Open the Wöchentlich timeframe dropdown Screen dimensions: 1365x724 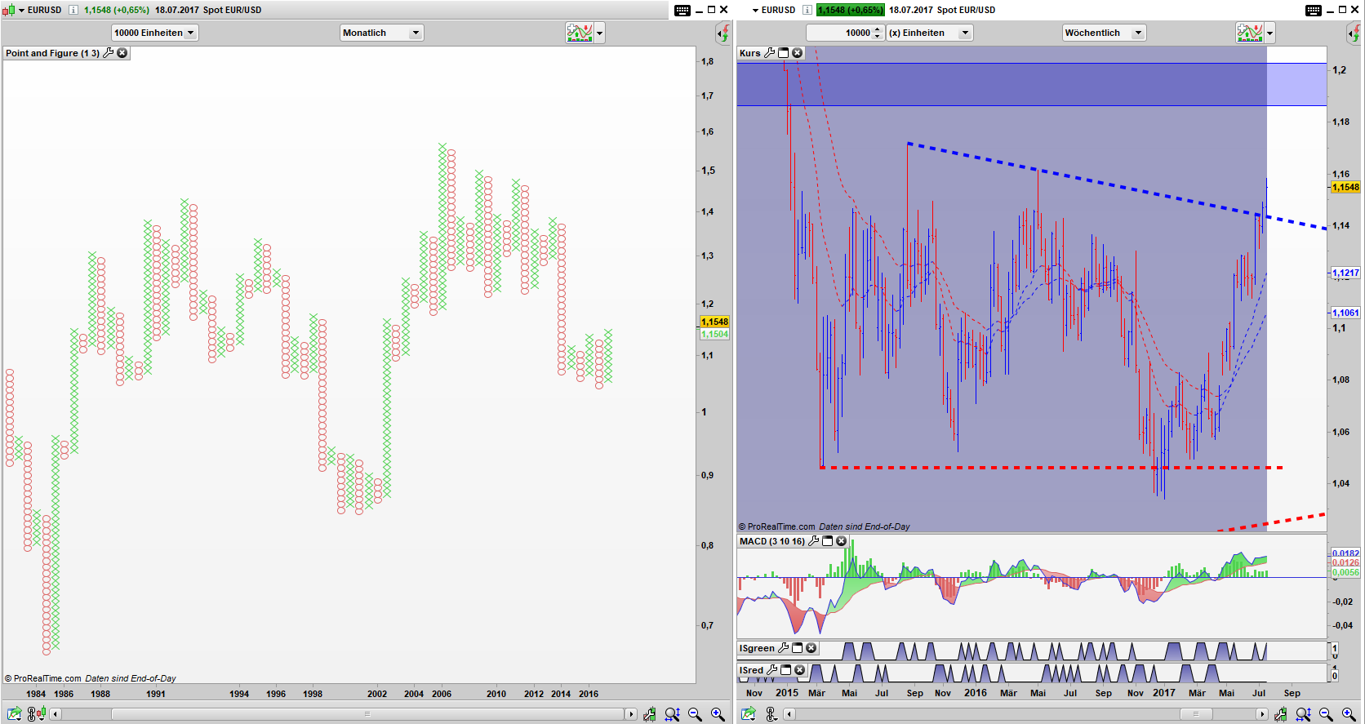(x=1104, y=33)
